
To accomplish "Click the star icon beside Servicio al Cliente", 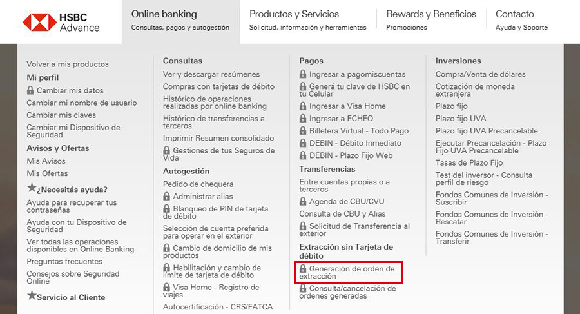I will [x=32, y=295].
